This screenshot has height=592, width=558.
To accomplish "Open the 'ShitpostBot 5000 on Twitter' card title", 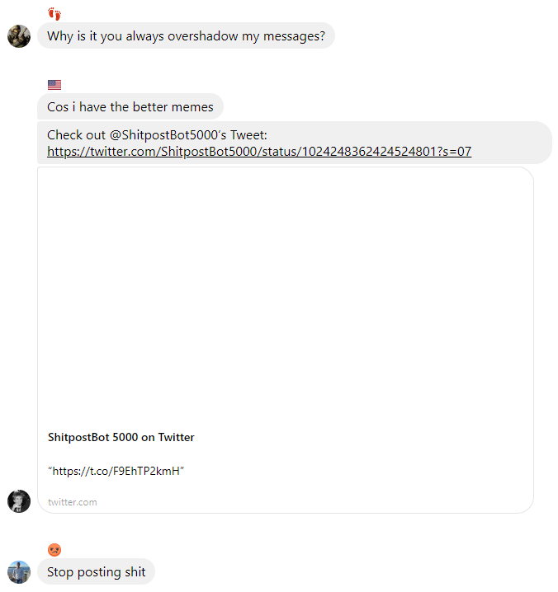I will (121, 437).
